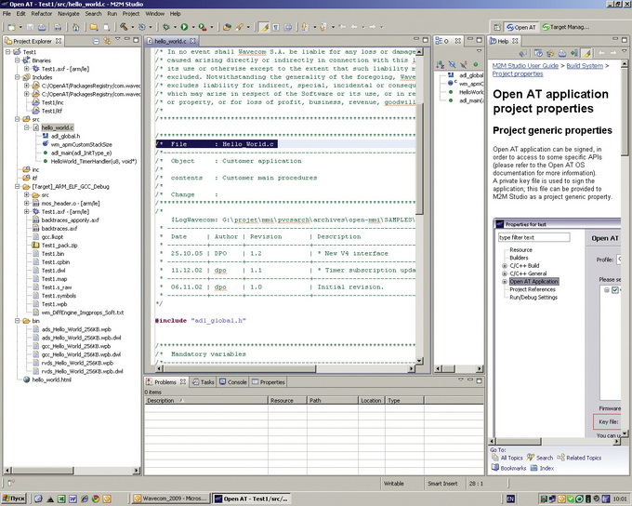This screenshot has height=506, width=632.
Task: Switch to Wavecom_2009 taskbar window
Action: [170, 499]
